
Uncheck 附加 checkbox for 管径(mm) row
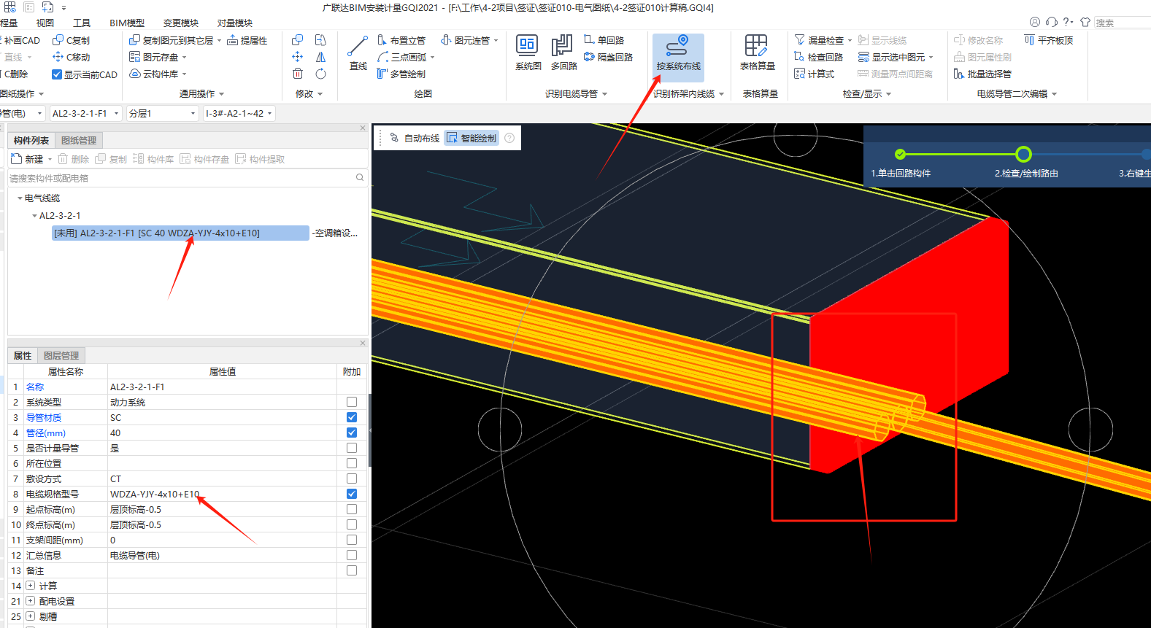[x=352, y=433]
